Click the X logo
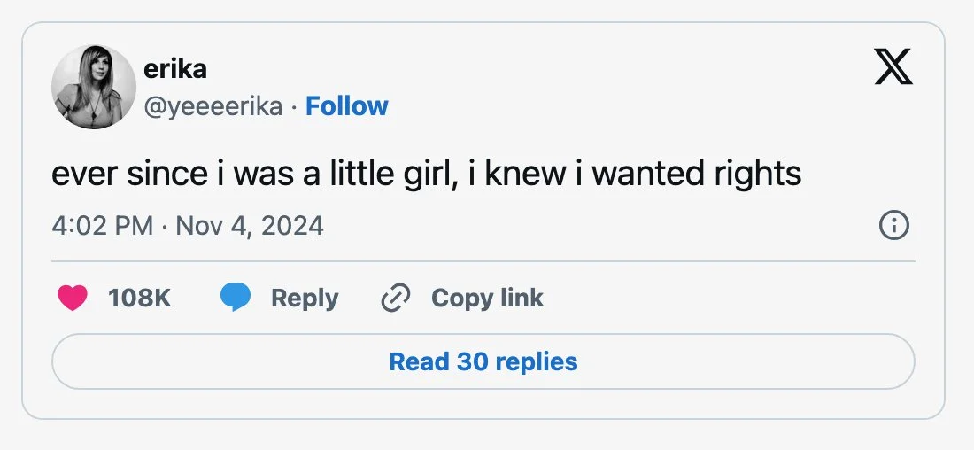974x450 pixels. (893, 68)
